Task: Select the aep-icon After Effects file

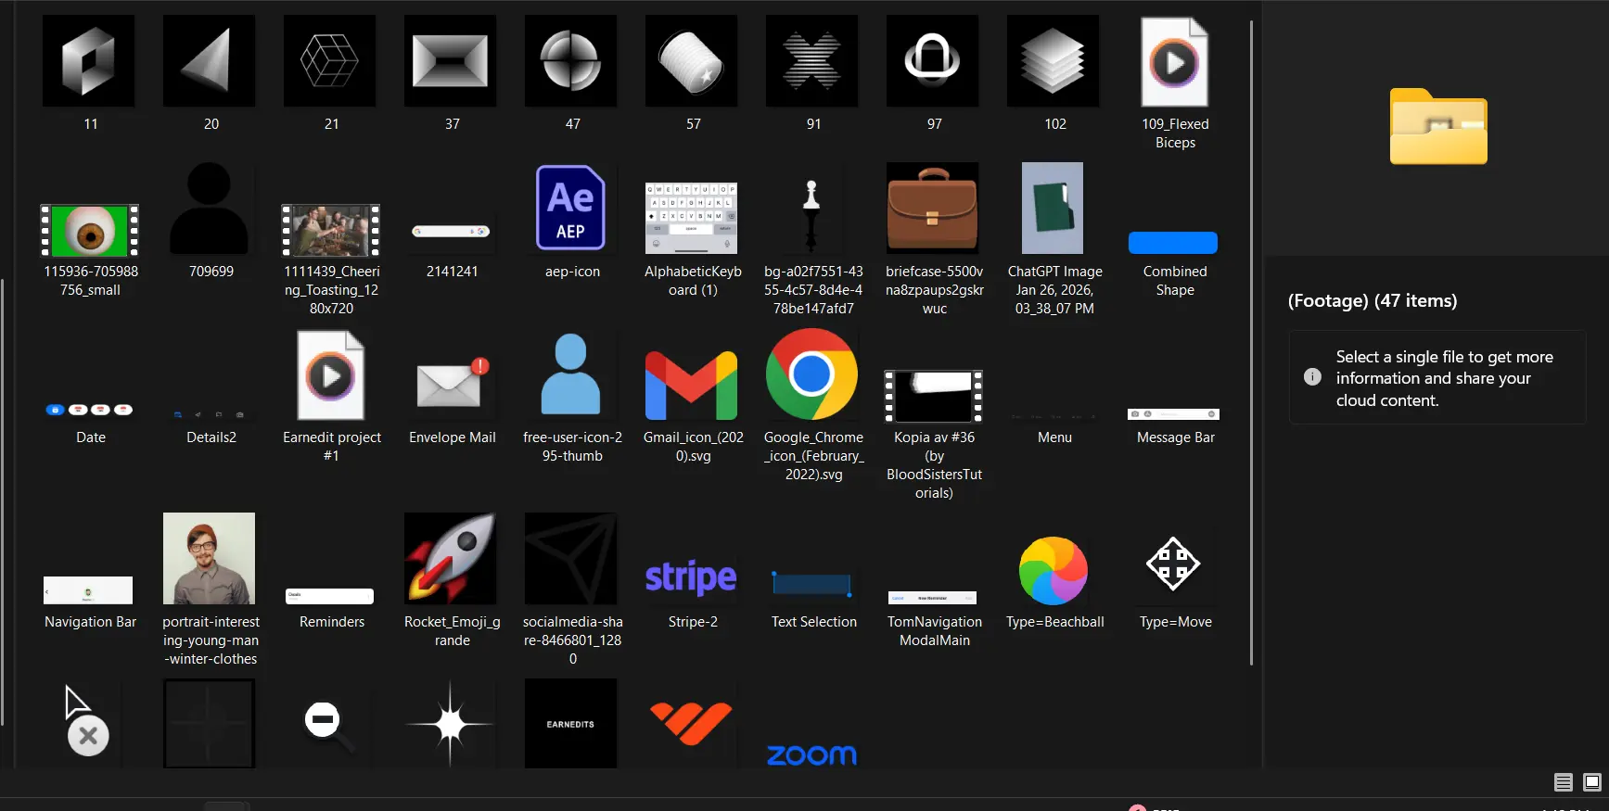Action: (571, 209)
